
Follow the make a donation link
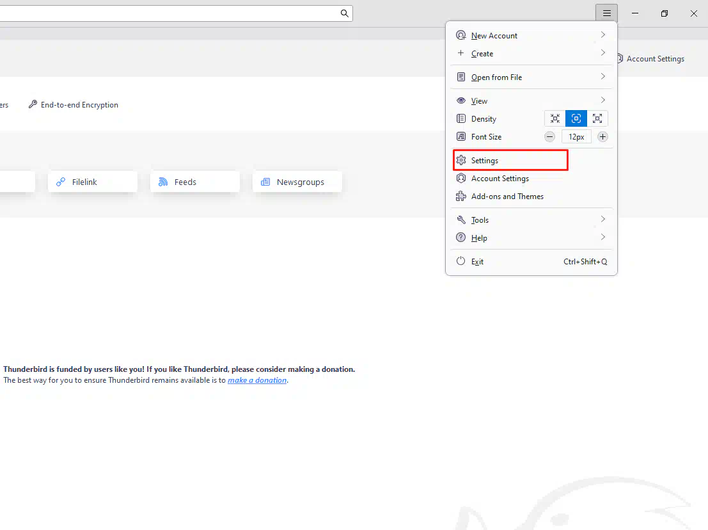point(257,380)
